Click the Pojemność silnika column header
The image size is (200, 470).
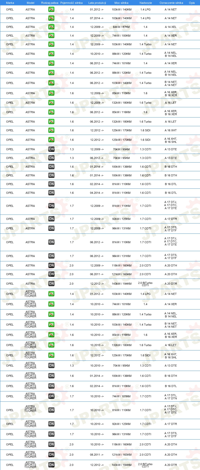(x=71, y=3)
